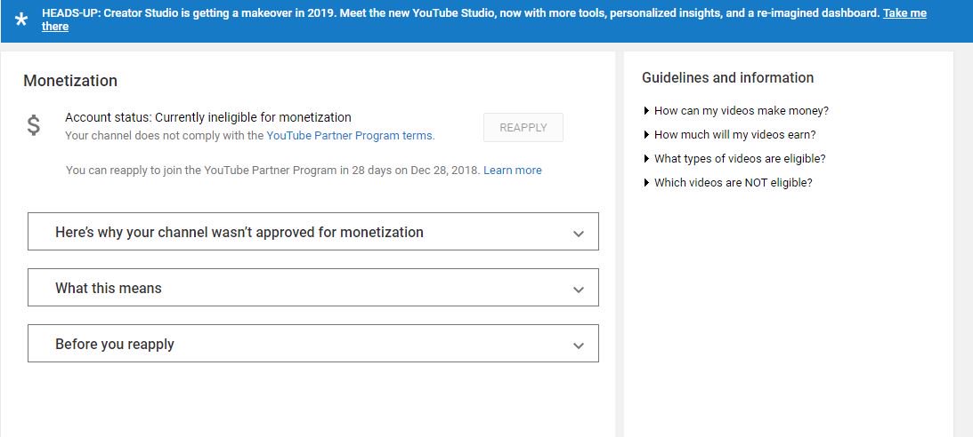The image size is (973, 437).
Task: Click chevron beside 'What this means'
Action: click(579, 290)
